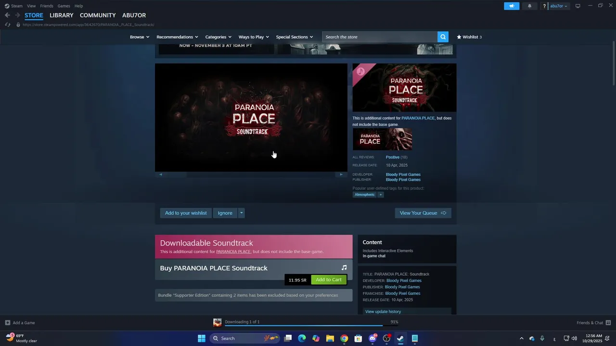Image resolution: width=616 pixels, height=346 pixels.
Task: Expand the Browse dropdown
Action: coord(140,37)
